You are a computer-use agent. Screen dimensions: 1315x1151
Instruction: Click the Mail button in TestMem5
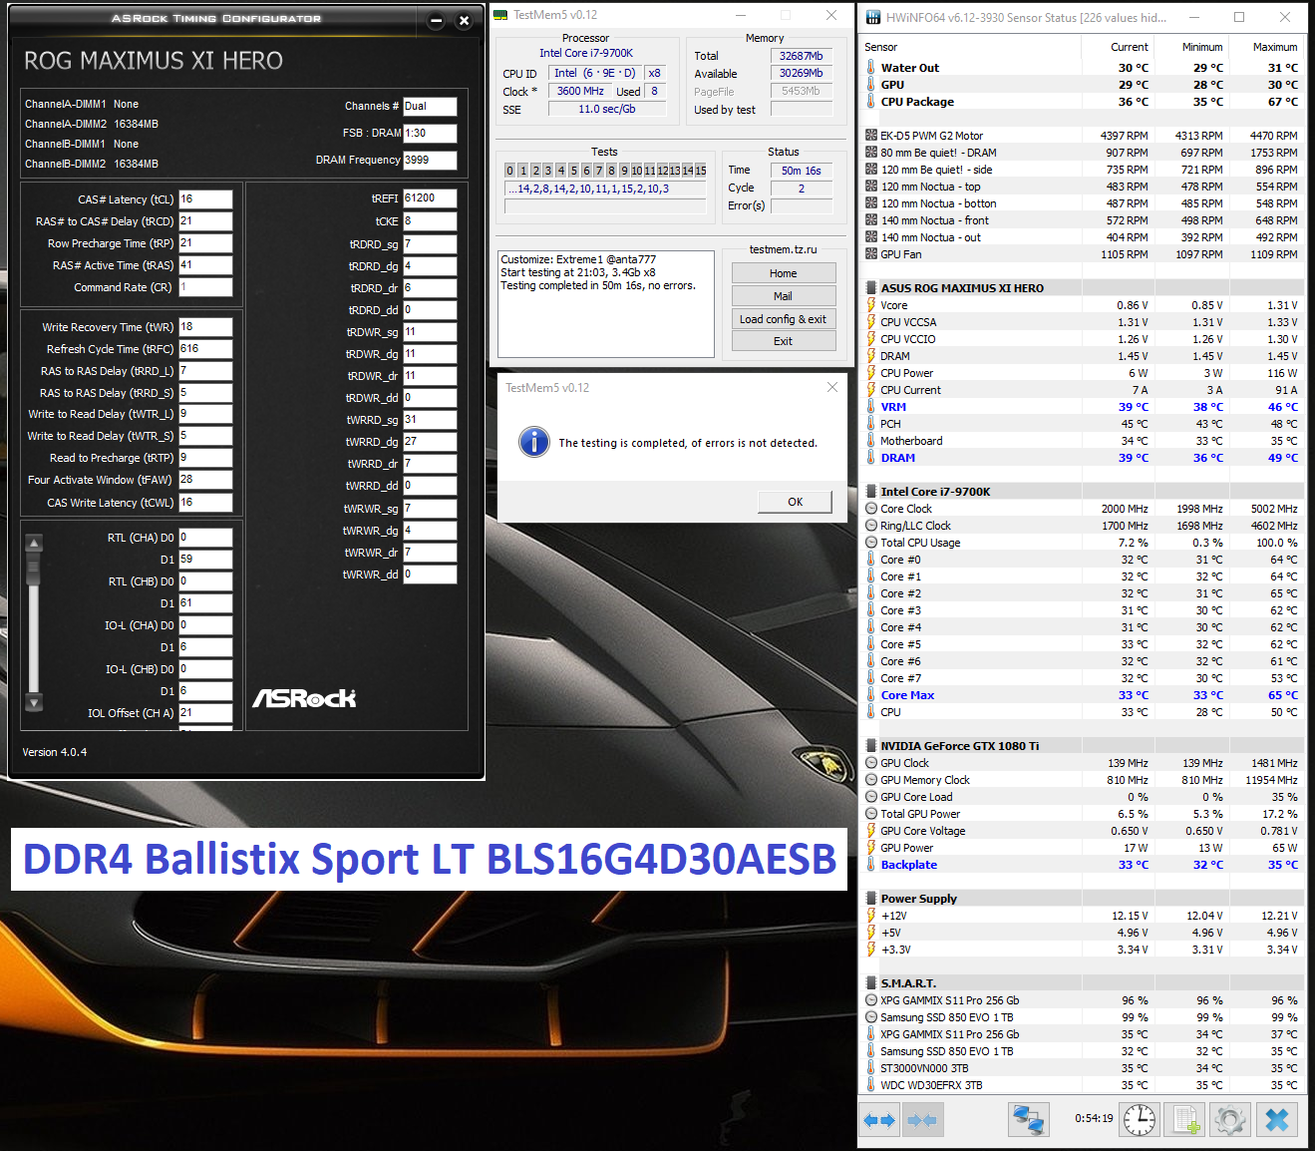pos(784,296)
